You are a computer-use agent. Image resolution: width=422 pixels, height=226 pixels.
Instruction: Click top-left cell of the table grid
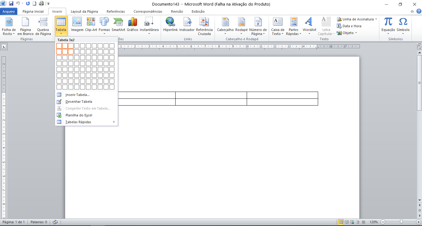pyautogui.click(x=59, y=46)
